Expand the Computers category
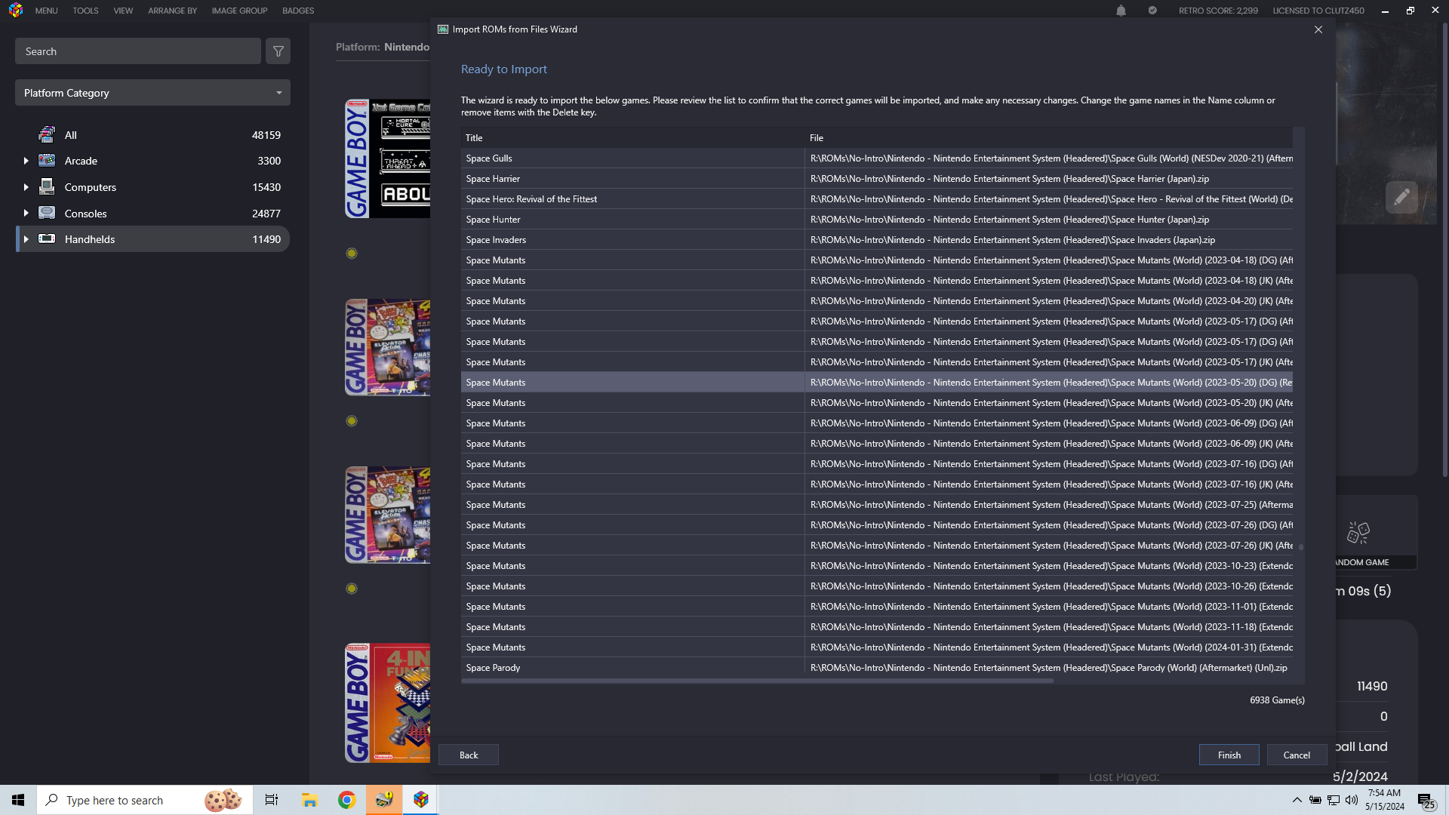The image size is (1449, 815). point(26,187)
